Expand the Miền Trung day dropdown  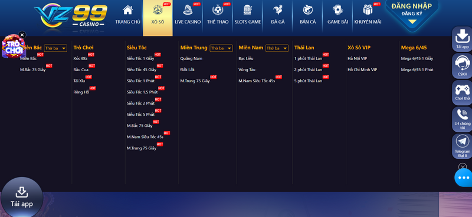(x=221, y=48)
